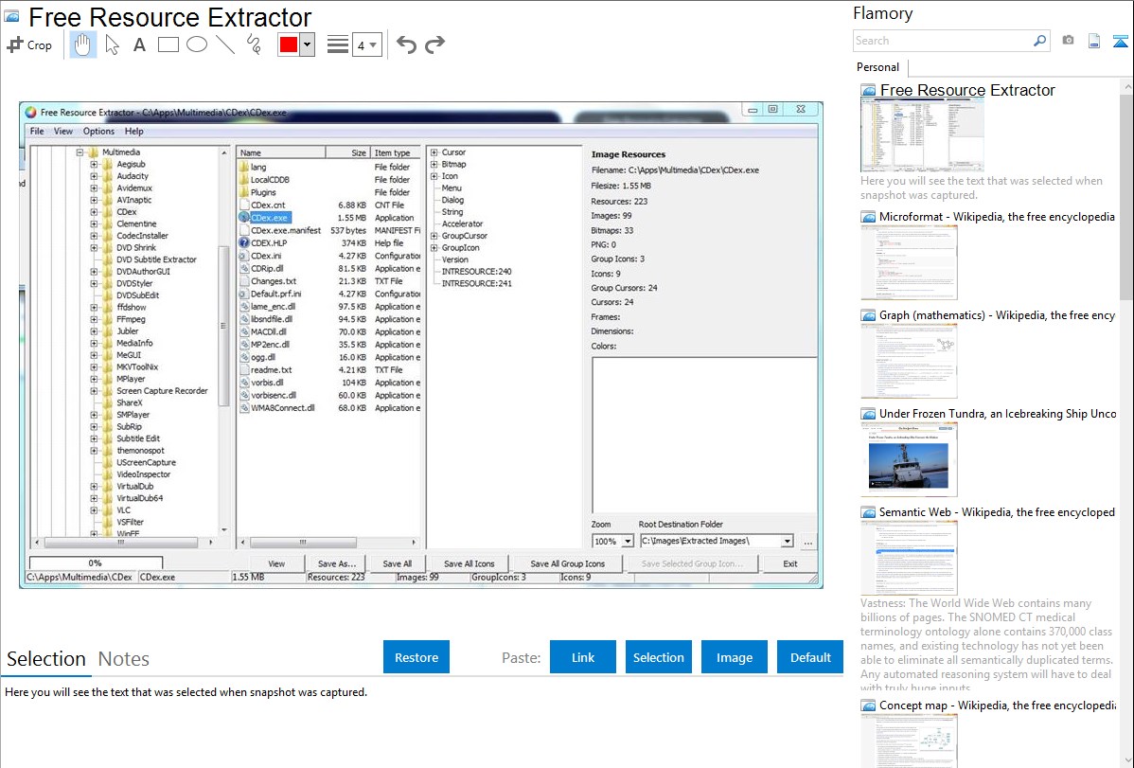Choose the arrow pointer tool
The height and width of the screenshot is (768, 1134).
112,45
